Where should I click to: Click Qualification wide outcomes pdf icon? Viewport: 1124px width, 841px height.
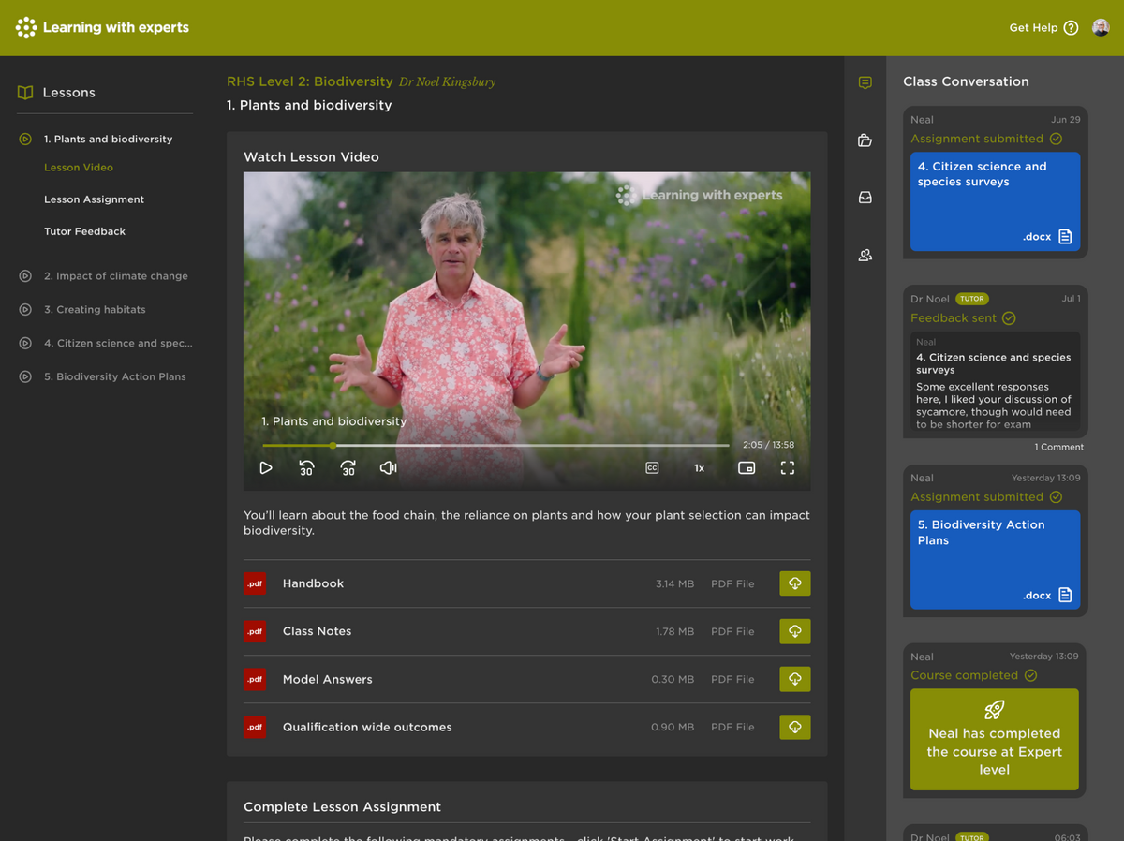coord(255,727)
